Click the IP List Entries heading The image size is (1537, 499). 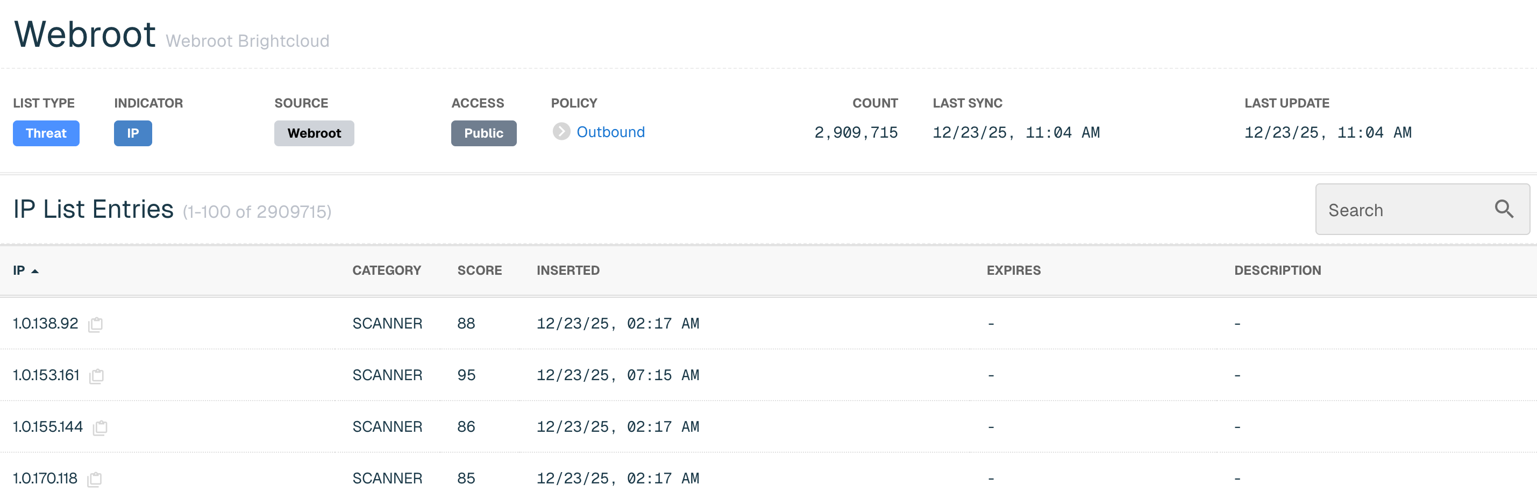point(94,210)
